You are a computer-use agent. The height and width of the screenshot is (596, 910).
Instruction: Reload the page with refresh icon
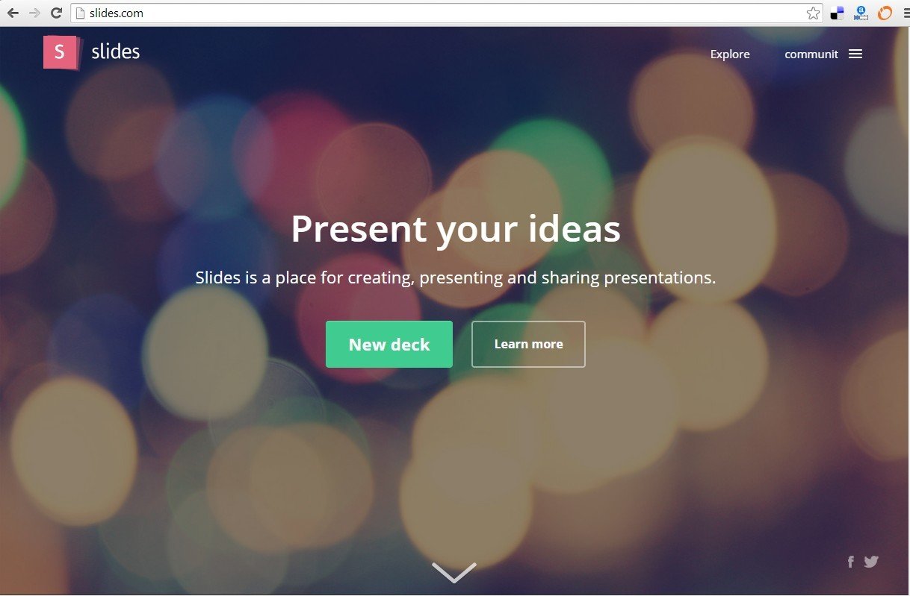click(56, 13)
